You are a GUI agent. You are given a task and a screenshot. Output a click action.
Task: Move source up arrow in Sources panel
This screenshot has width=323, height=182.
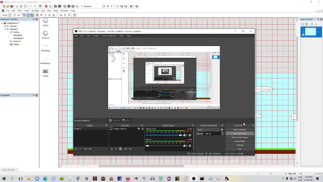click(126, 149)
